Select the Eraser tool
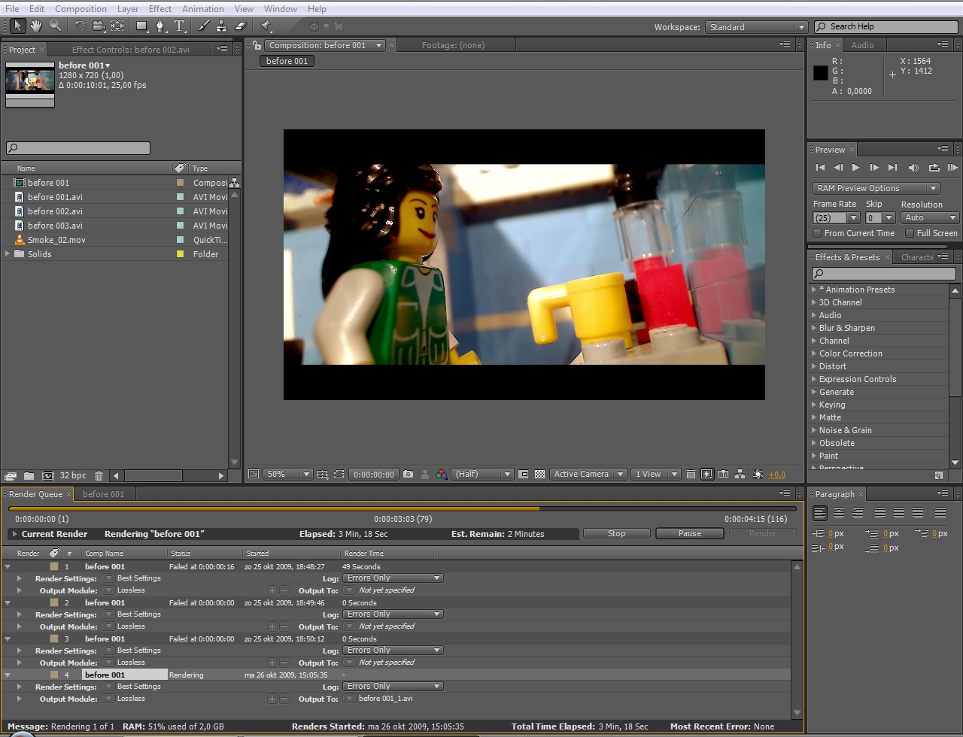The image size is (963, 737). point(241,26)
